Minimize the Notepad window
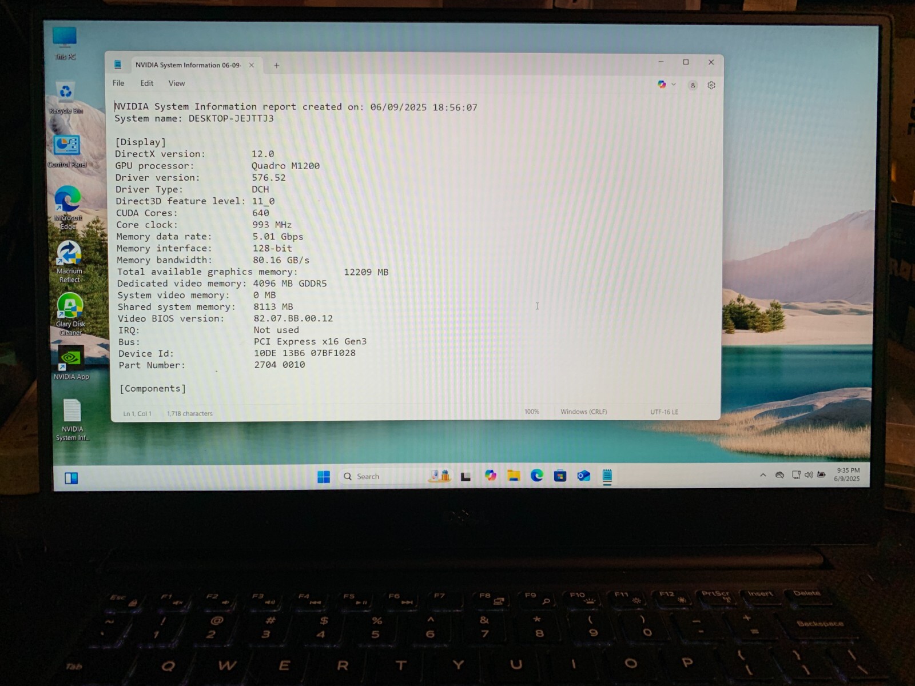Image resolution: width=915 pixels, height=686 pixels. coord(661,62)
